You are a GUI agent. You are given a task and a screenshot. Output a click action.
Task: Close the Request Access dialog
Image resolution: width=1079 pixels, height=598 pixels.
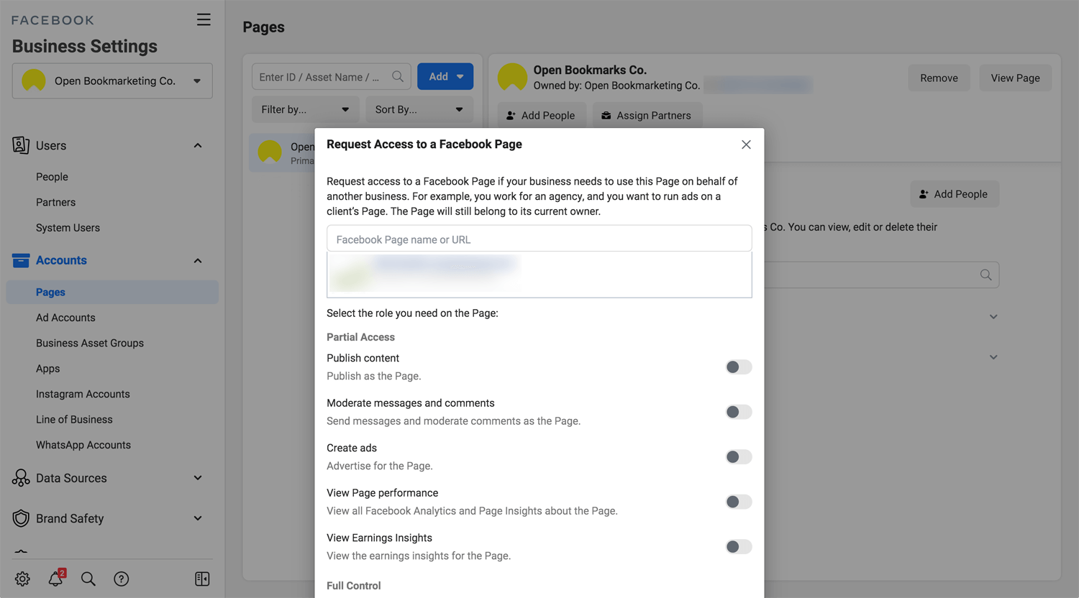(746, 144)
